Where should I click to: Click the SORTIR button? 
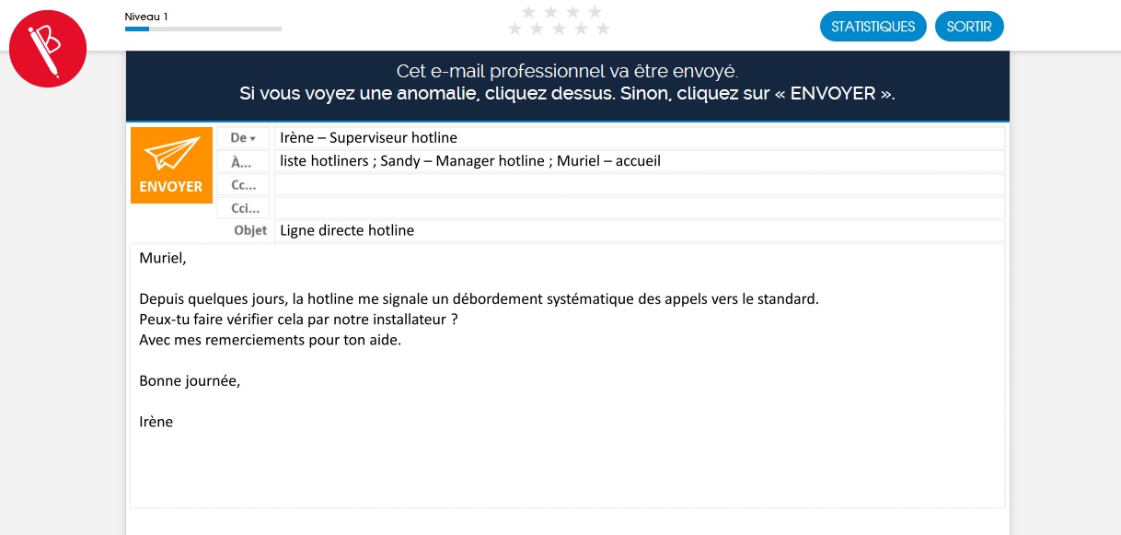tap(969, 26)
